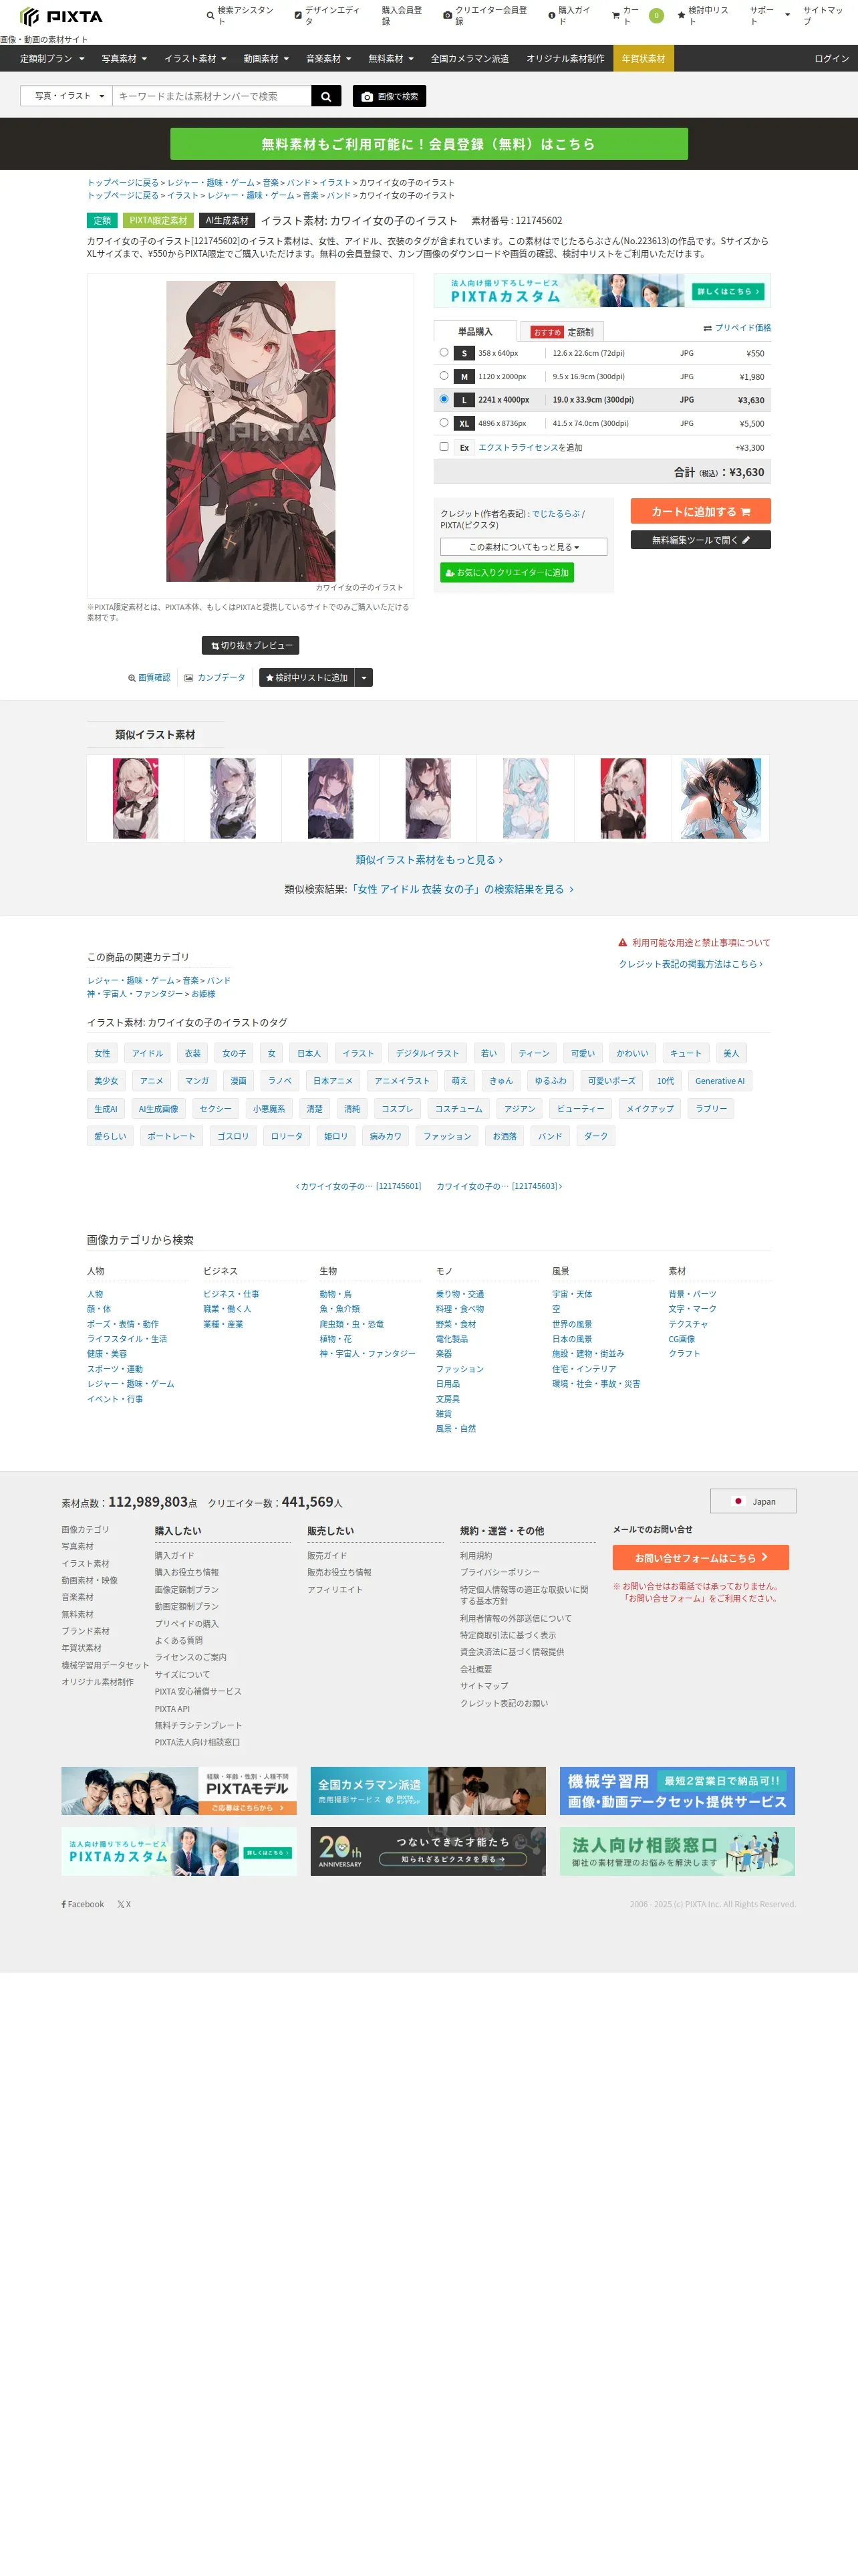Expand the 無料素材 nav dropdown
Screen dimensions: 858x2576
(390, 59)
